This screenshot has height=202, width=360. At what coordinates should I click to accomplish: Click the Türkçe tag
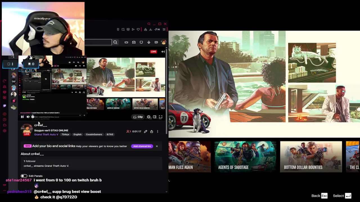pos(65,134)
